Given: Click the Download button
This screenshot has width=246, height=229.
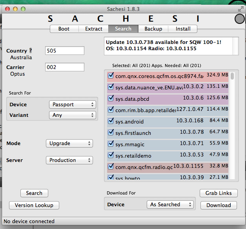Looking at the screenshot, I should pyautogui.click(x=219, y=205).
